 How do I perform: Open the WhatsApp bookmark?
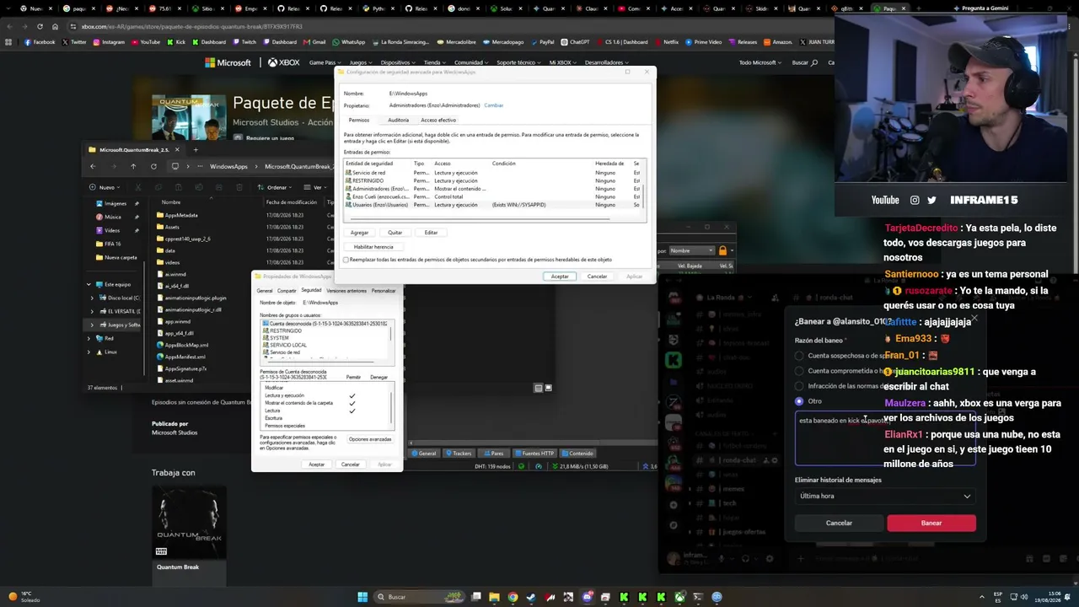point(349,42)
